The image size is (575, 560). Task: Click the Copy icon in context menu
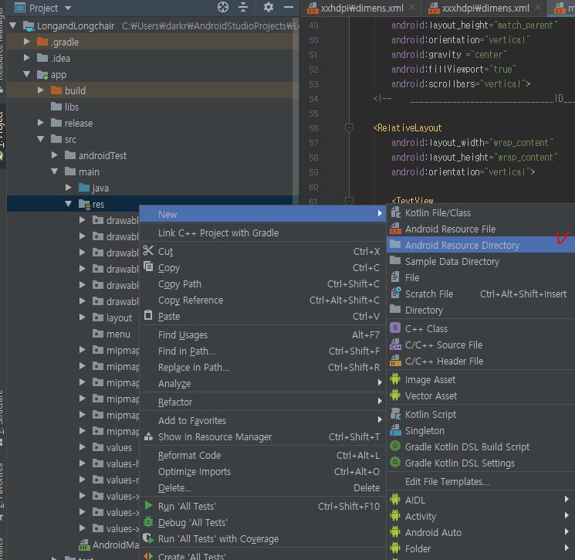pyautogui.click(x=148, y=266)
